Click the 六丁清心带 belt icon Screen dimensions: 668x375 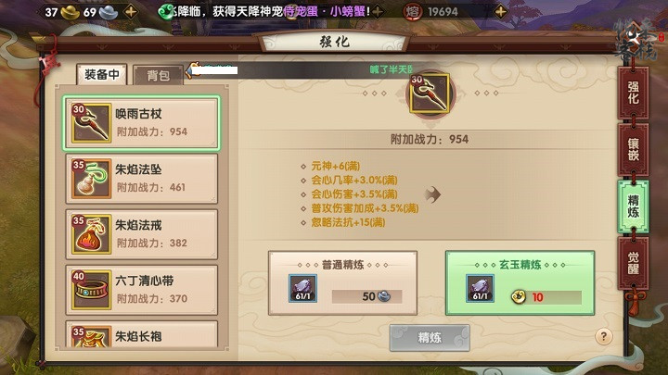coord(91,290)
